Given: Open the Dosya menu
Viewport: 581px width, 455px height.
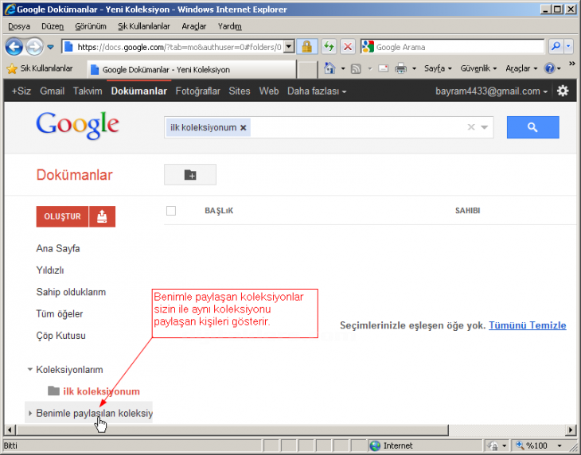Looking at the screenshot, I should (19, 26).
